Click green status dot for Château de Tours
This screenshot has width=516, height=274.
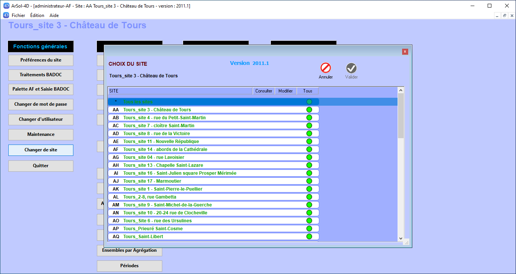309,110
